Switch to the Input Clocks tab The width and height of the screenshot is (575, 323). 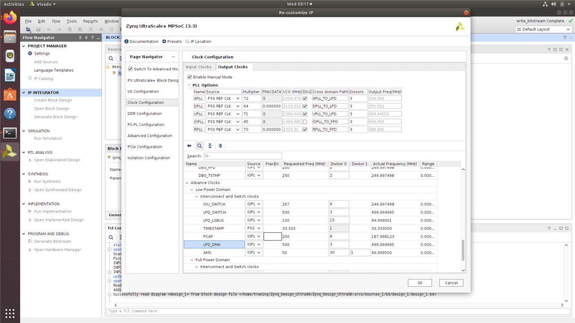pyautogui.click(x=198, y=67)
